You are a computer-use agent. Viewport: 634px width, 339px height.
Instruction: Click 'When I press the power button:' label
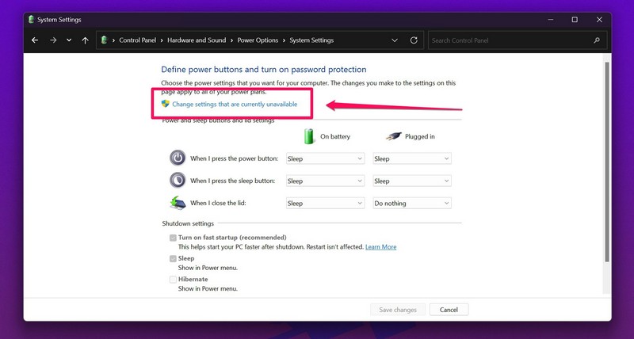(x=235, y=158)
